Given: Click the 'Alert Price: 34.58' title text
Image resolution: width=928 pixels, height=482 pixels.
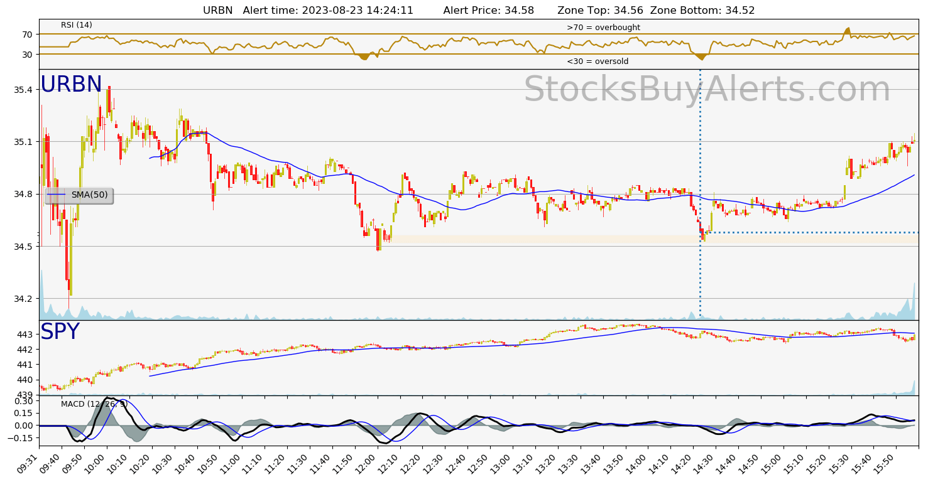Looking at the screenshot, I should click(489, 11).
